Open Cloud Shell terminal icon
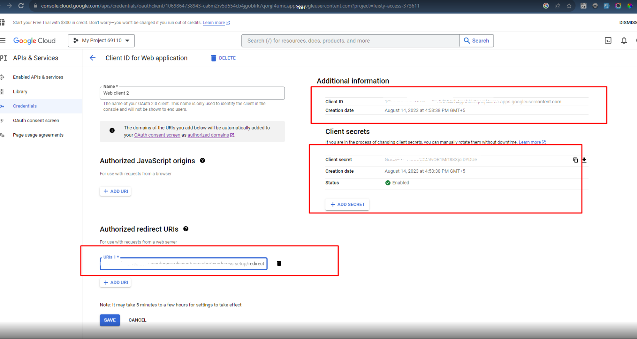The width and height of the screenshot is (637, 339). click(x=608, y=41)
